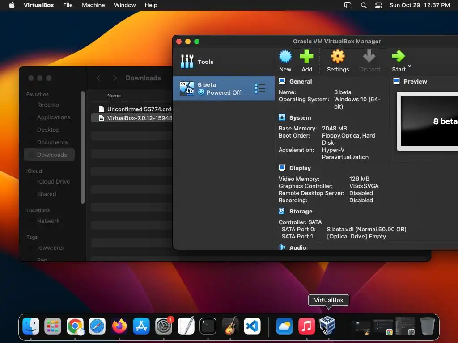Open Control Center from the menu bar
This screenshot has height=343, width=458.
[x=378, y=5]
